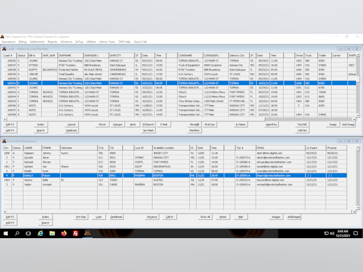This screenshot has width=363, height=272.
Task: Open FileZilla from the taskbar
Action: click(76, 233)
